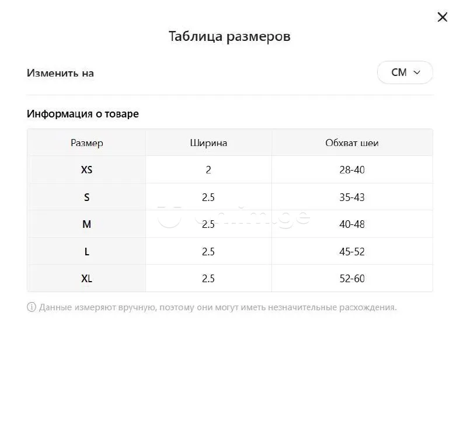467x430 pixels.
Task: Open the CM unit dropdown
Action: point(405,72)
